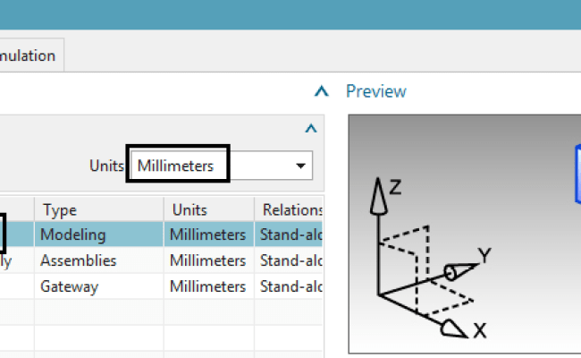Sort by the Units column header
The width and height of the screenshot is (581, 358).
(209, 210)
